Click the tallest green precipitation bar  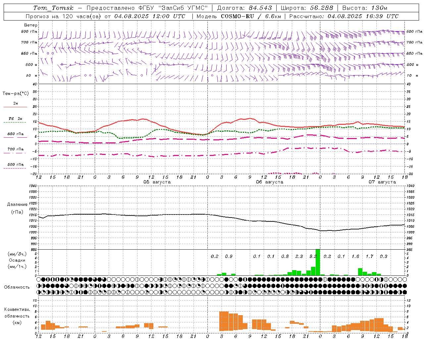[x=318, y=262]
